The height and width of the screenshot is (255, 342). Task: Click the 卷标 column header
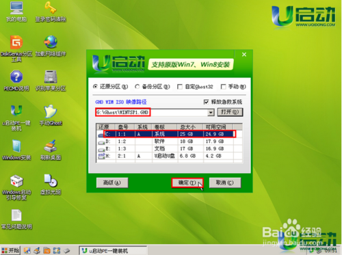point(165,127)
